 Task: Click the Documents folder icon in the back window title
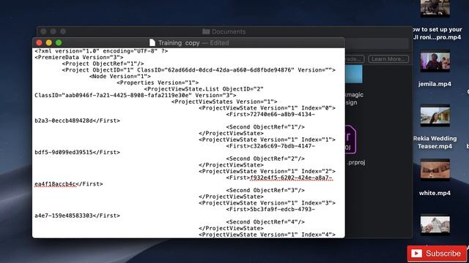[206, 31]
